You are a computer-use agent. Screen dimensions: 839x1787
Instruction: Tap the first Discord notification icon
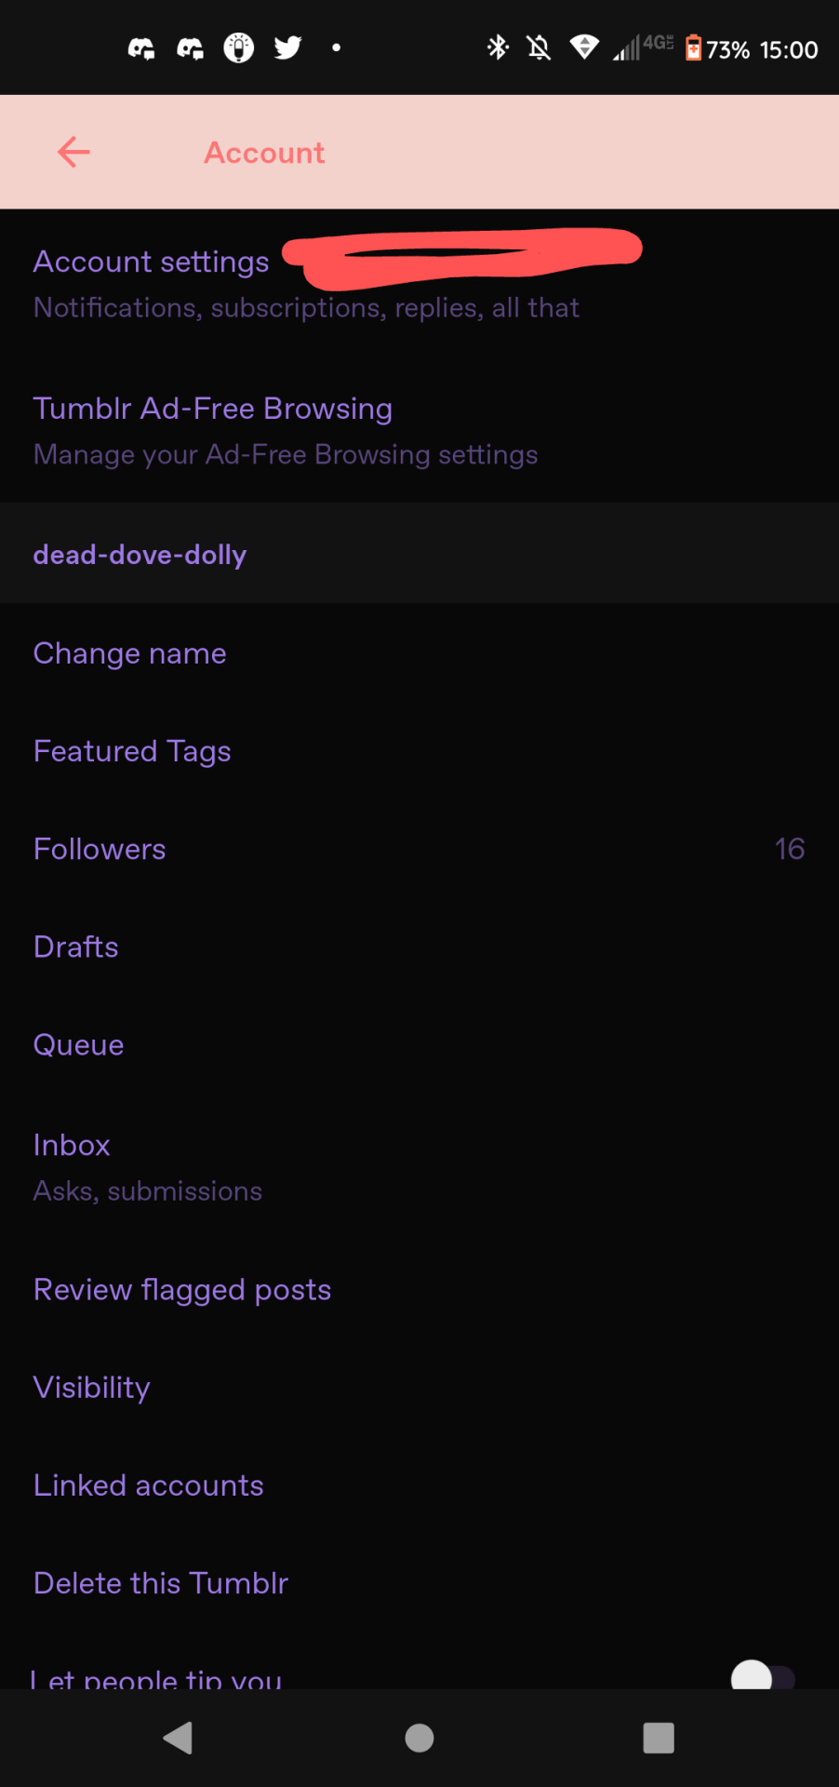[141, 47]
